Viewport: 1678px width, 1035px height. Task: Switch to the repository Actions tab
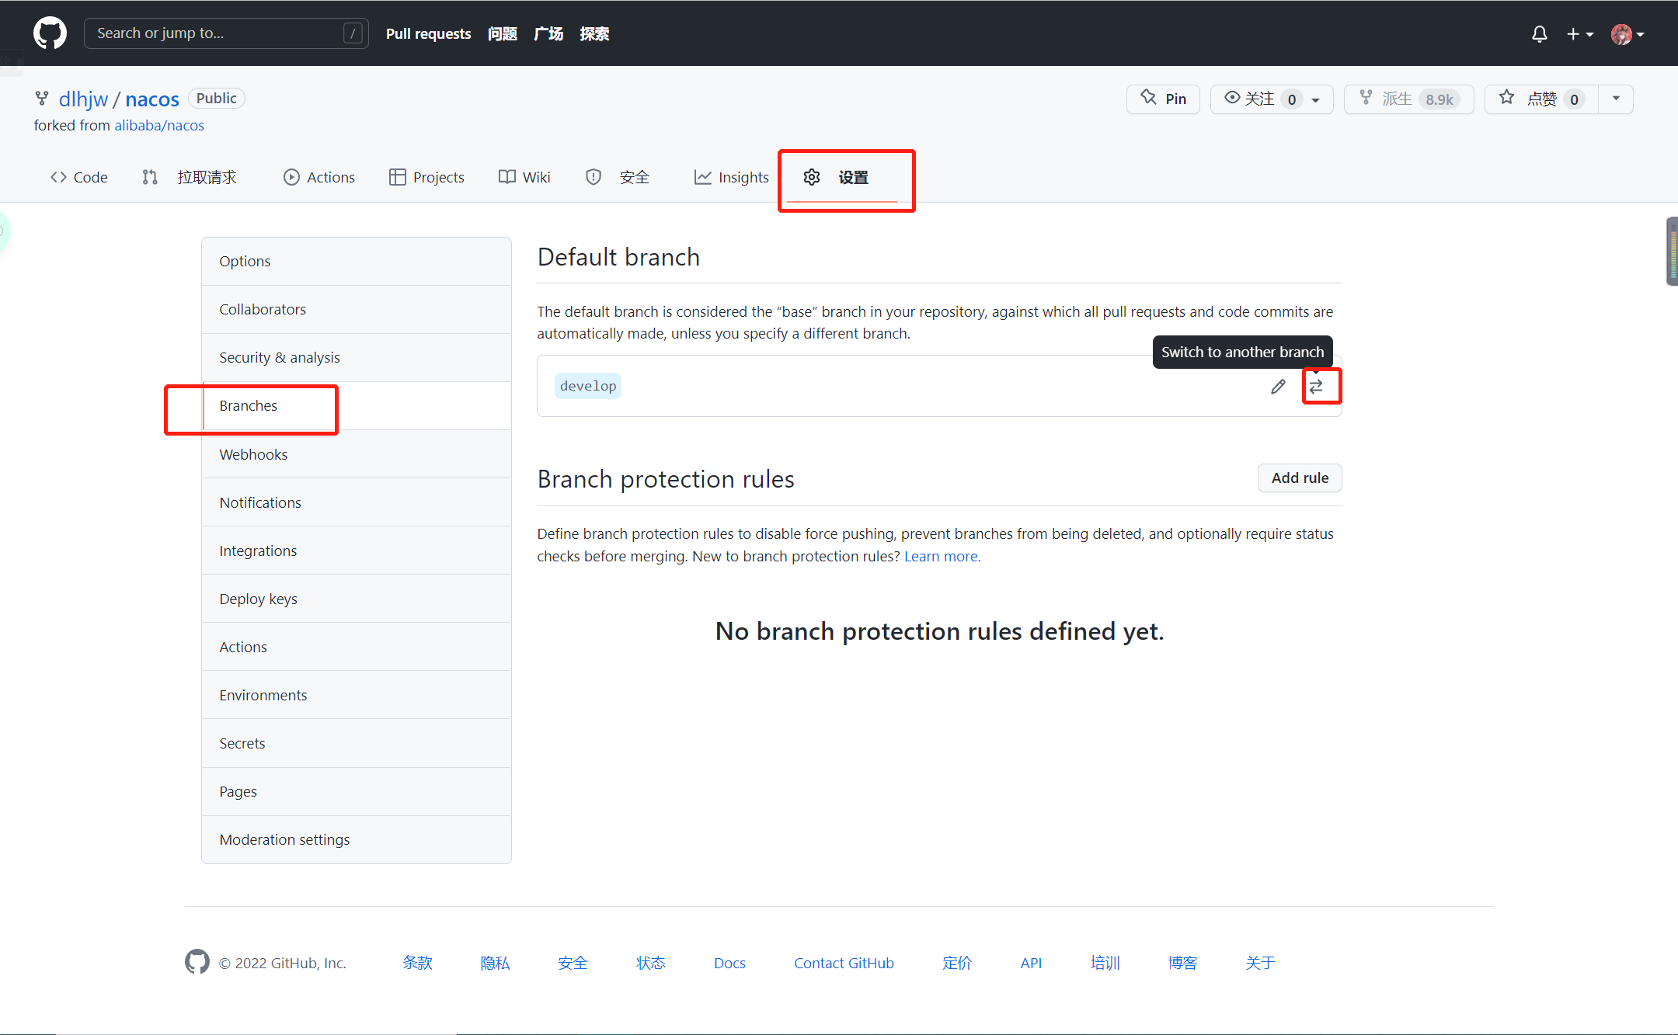[319, 177]
